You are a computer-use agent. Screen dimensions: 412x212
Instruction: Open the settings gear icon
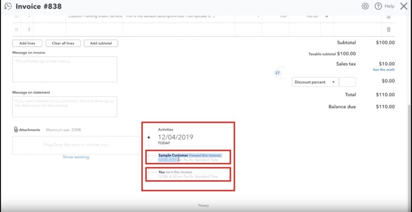(365, 6)
